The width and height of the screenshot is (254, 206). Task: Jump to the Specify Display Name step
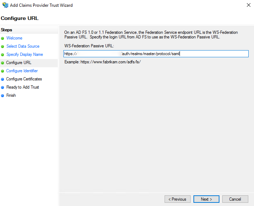click(x=25, y=54)
